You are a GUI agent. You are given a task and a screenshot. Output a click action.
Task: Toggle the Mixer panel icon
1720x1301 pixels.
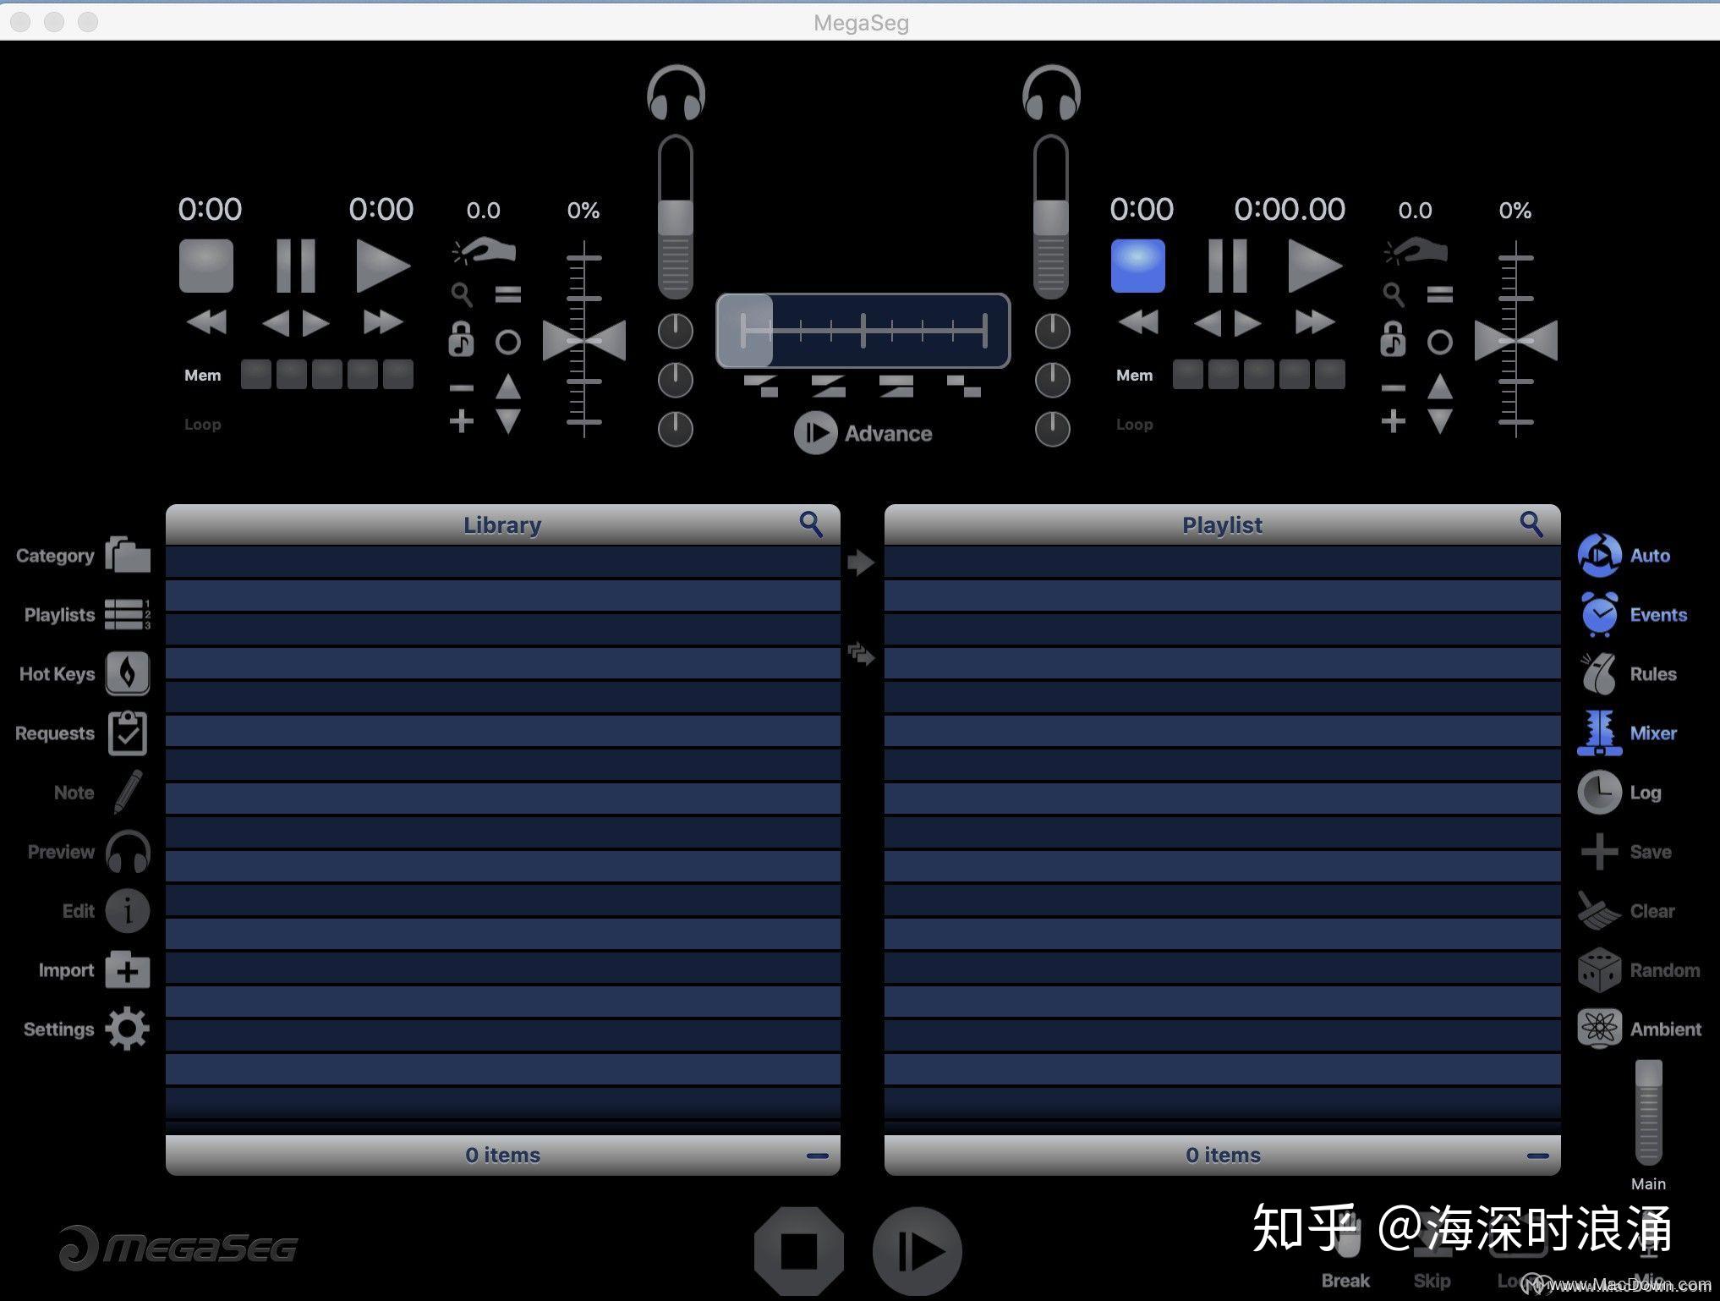click(x=1599, y=733)
